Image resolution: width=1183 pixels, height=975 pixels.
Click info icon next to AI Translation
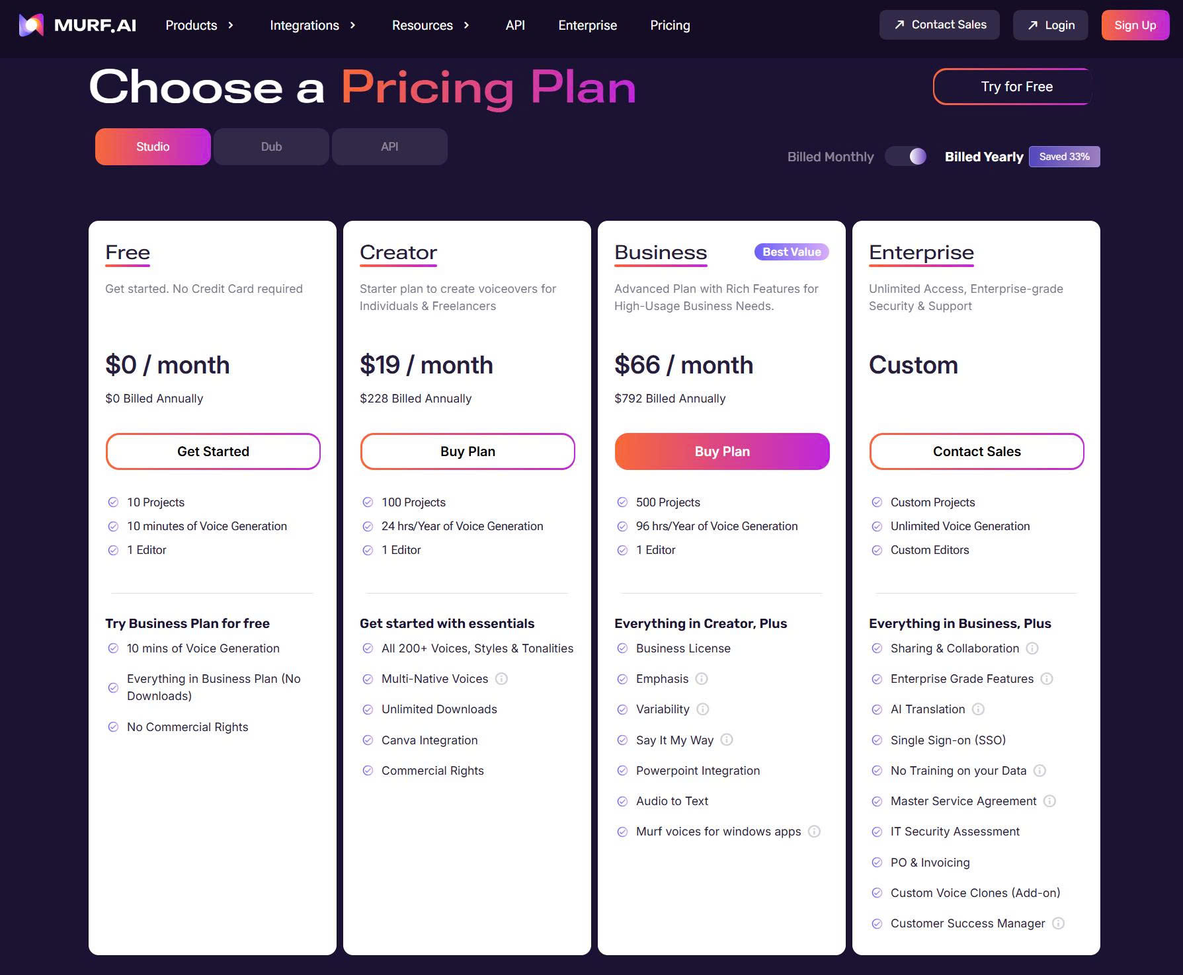(978, 709)
